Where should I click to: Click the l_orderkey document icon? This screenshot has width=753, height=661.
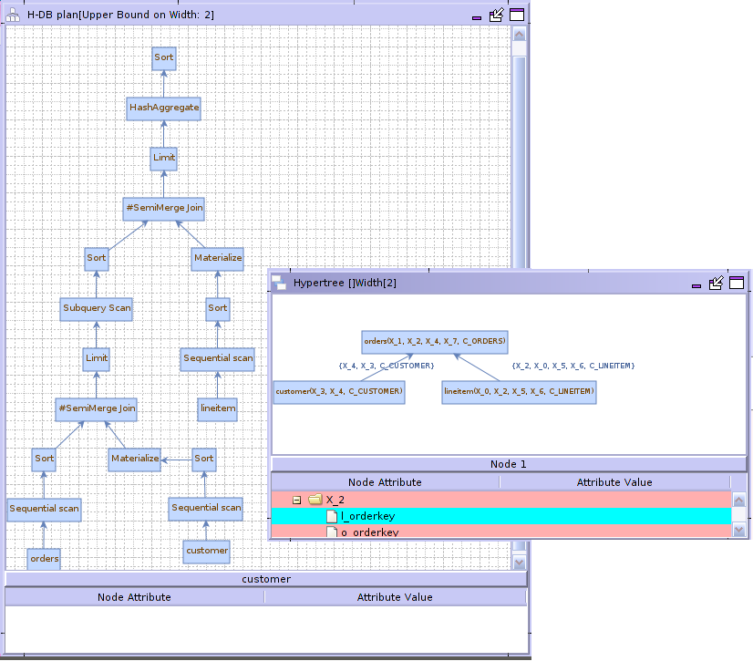click(332, 516)
